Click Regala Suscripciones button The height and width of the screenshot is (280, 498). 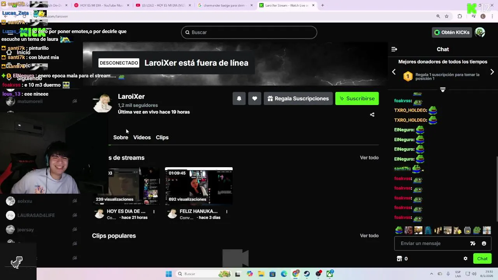point(298,98)
